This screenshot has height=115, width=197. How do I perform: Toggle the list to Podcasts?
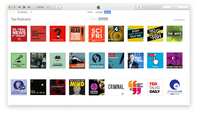pos(103,19)
